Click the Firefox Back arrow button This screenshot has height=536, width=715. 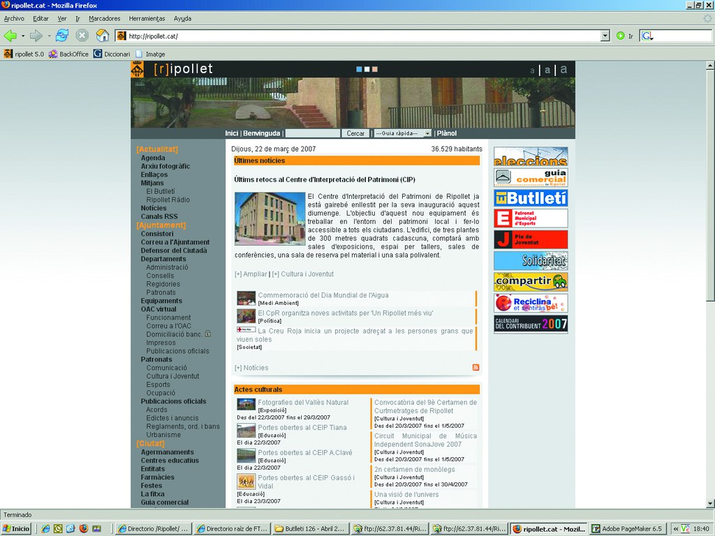click(x=10, y=36)
